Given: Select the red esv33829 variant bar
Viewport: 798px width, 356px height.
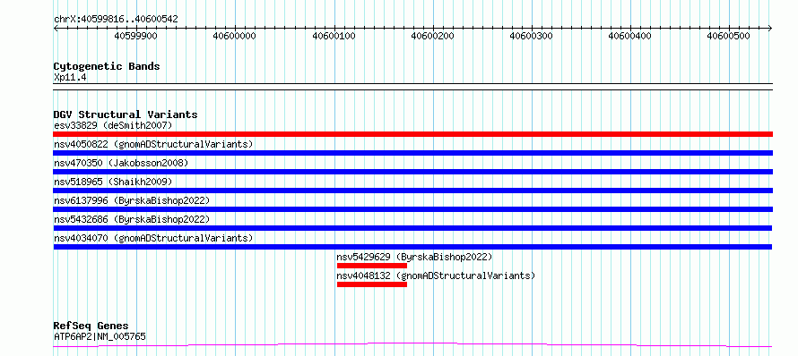Looking at the screenshot, I should click(412, 134).
